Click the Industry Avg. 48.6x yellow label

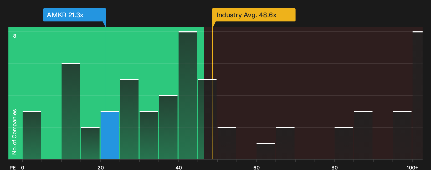pos(254,15)
